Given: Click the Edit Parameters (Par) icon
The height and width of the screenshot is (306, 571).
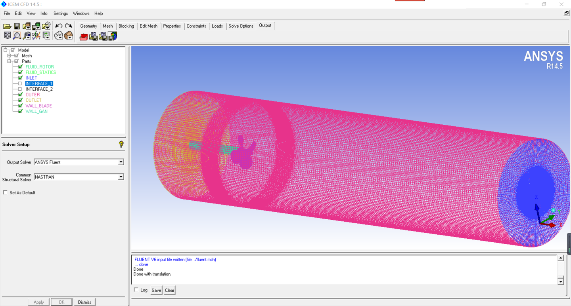Looking at the screenshot, I should (x=103, y=36).
